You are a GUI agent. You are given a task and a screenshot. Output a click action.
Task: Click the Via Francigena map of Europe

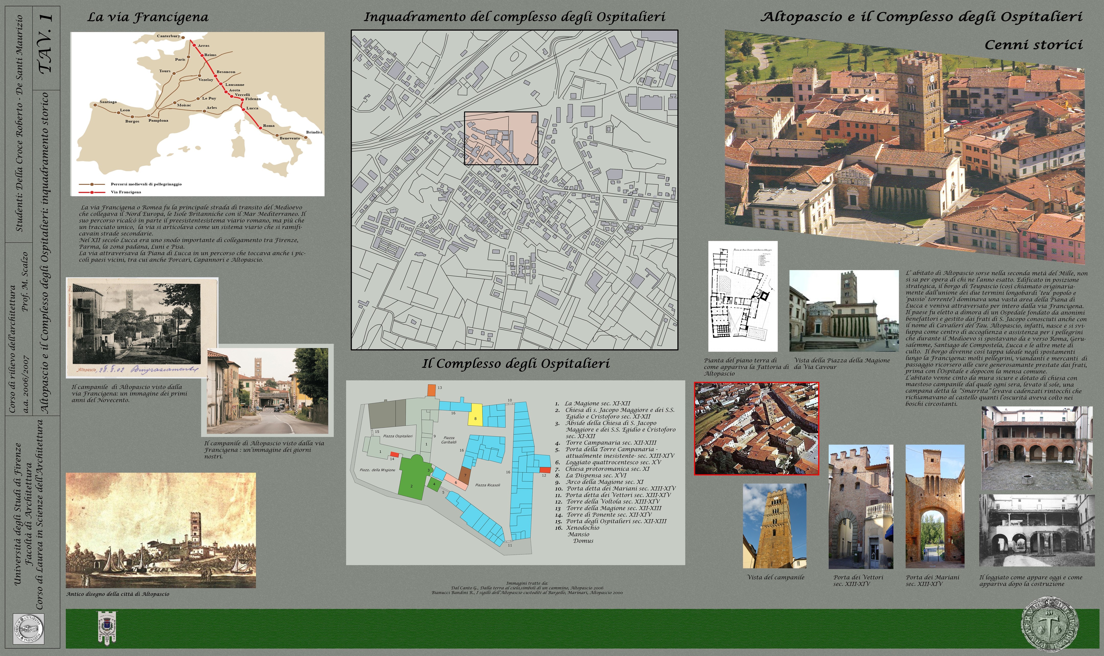[x=197, y=114]
